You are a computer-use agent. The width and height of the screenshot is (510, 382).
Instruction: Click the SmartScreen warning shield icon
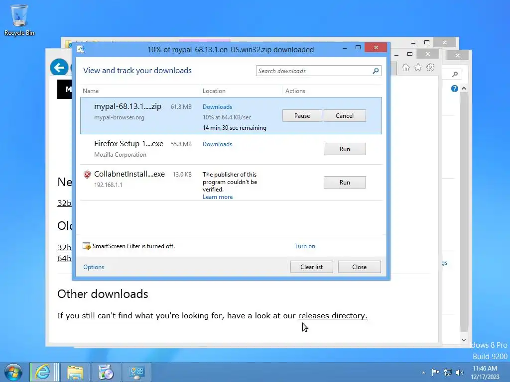click(87, 246)
